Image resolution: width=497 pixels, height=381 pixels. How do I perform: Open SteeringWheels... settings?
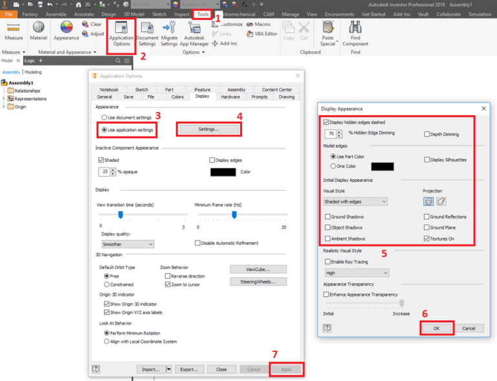[x=258, y=281]
